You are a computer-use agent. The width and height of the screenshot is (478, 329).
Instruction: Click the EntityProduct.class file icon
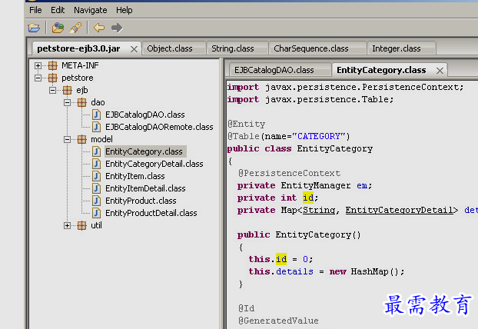point(96,201)
